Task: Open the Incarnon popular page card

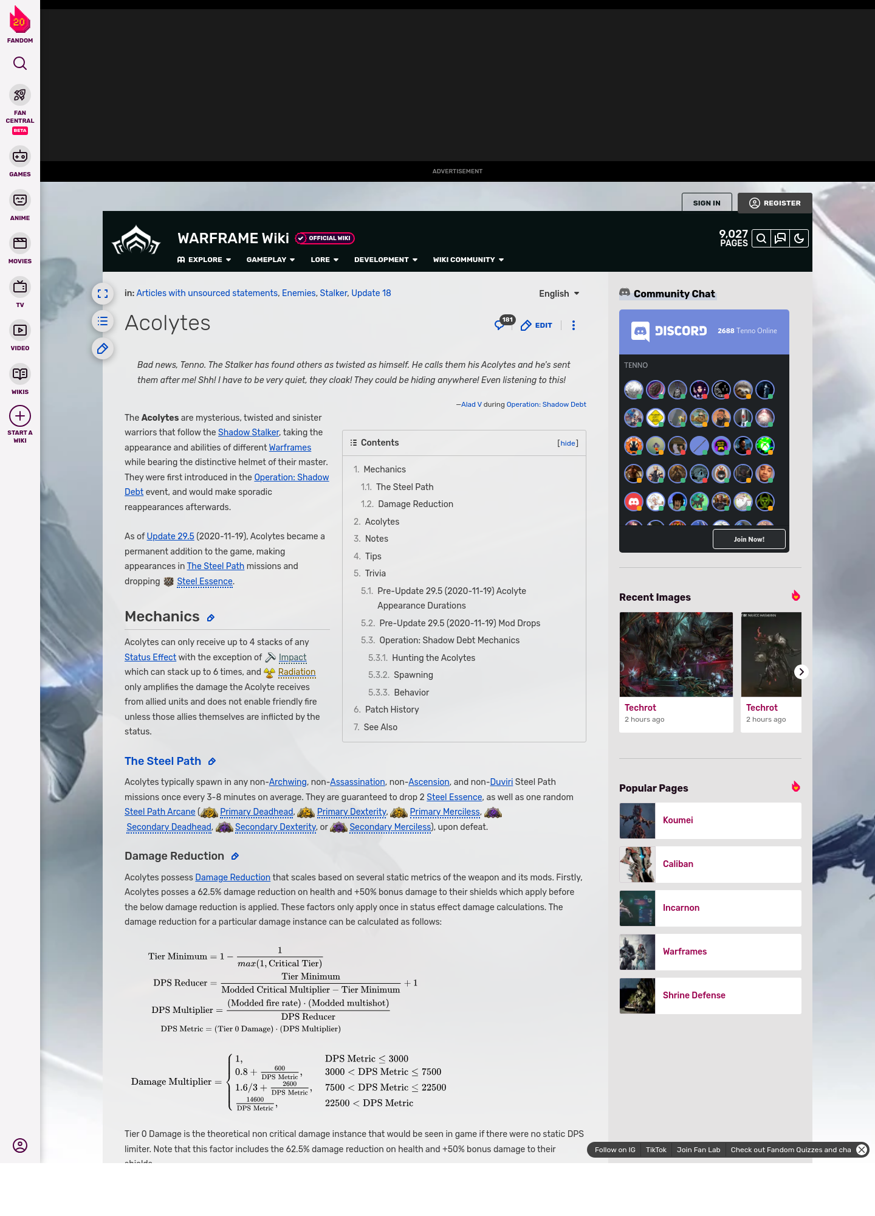Action: [710, 908]
